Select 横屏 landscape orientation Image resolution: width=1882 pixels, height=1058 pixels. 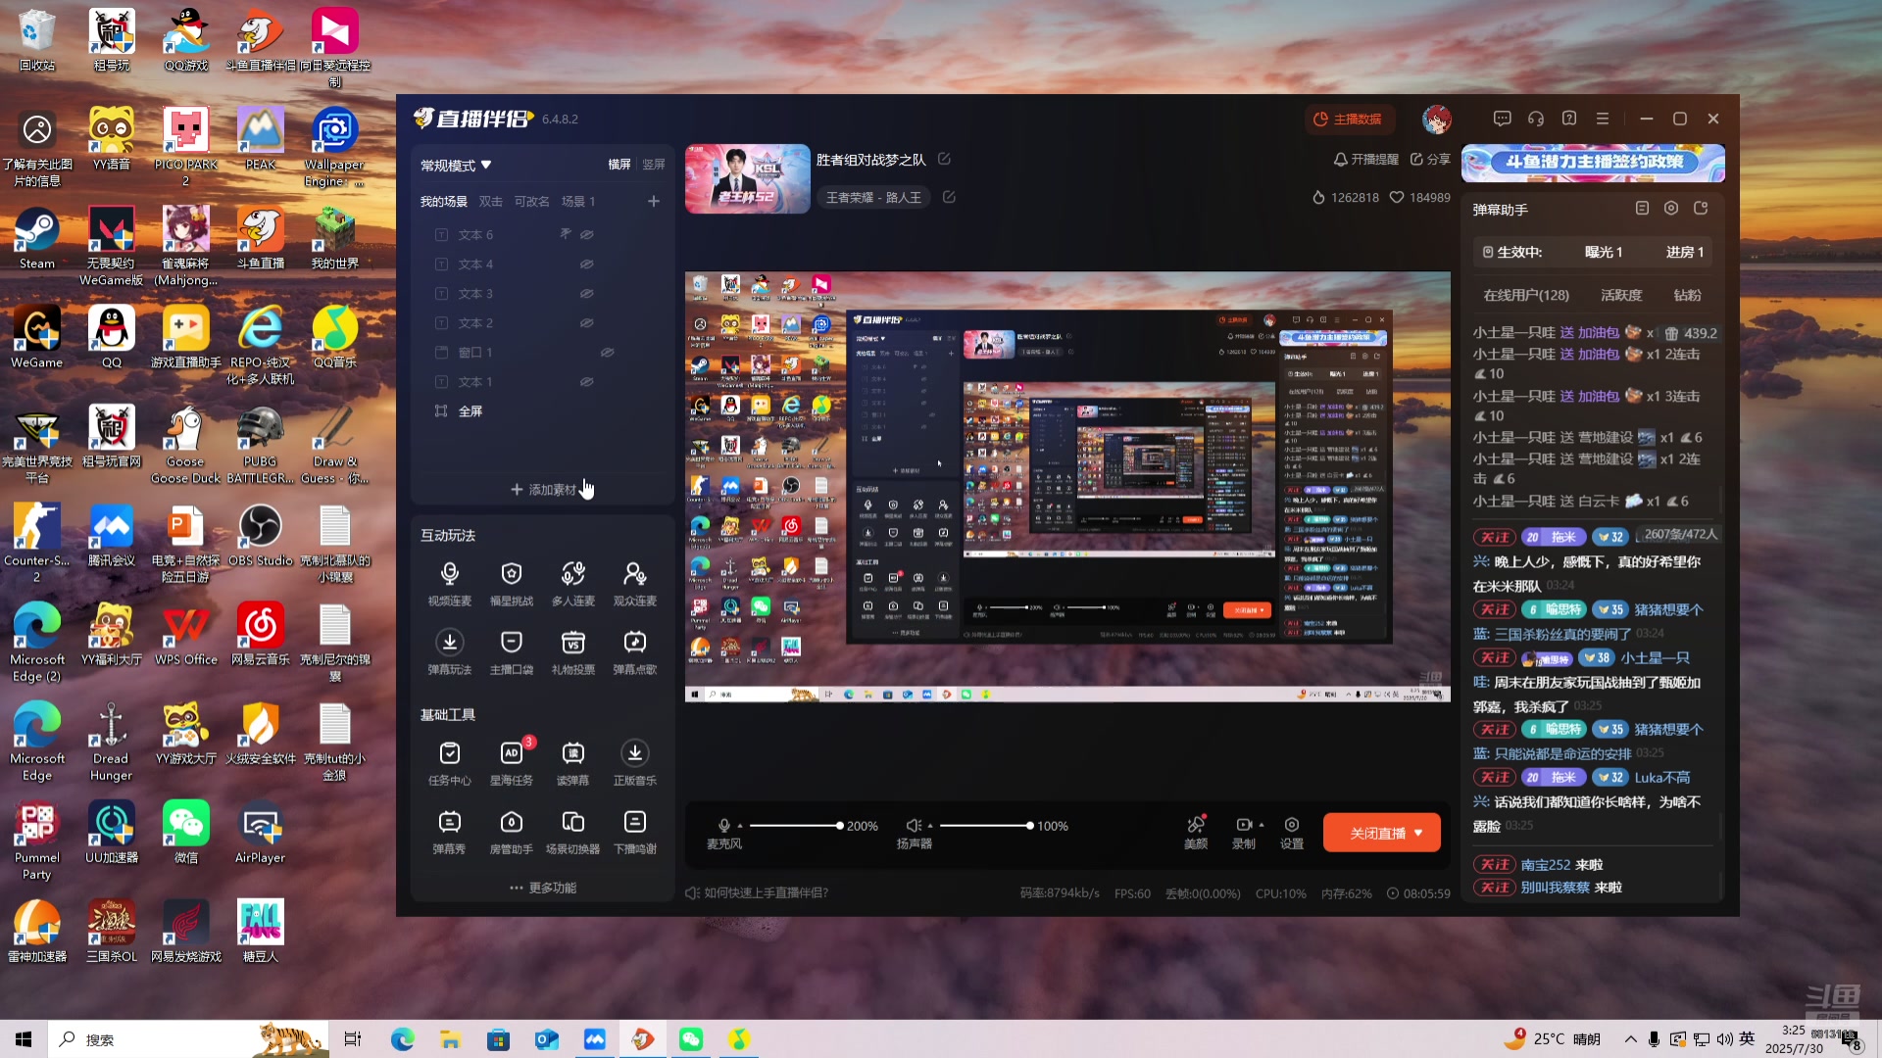619,165
